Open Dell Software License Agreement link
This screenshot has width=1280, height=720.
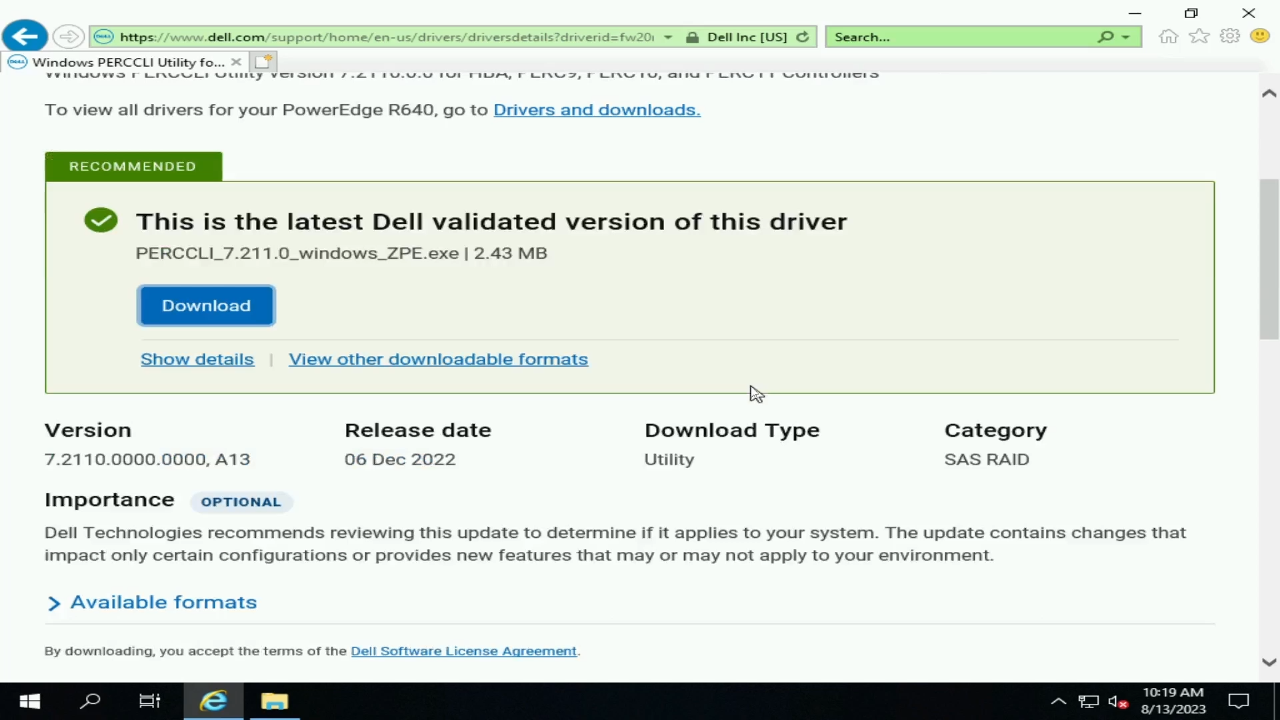coord(463,651)
